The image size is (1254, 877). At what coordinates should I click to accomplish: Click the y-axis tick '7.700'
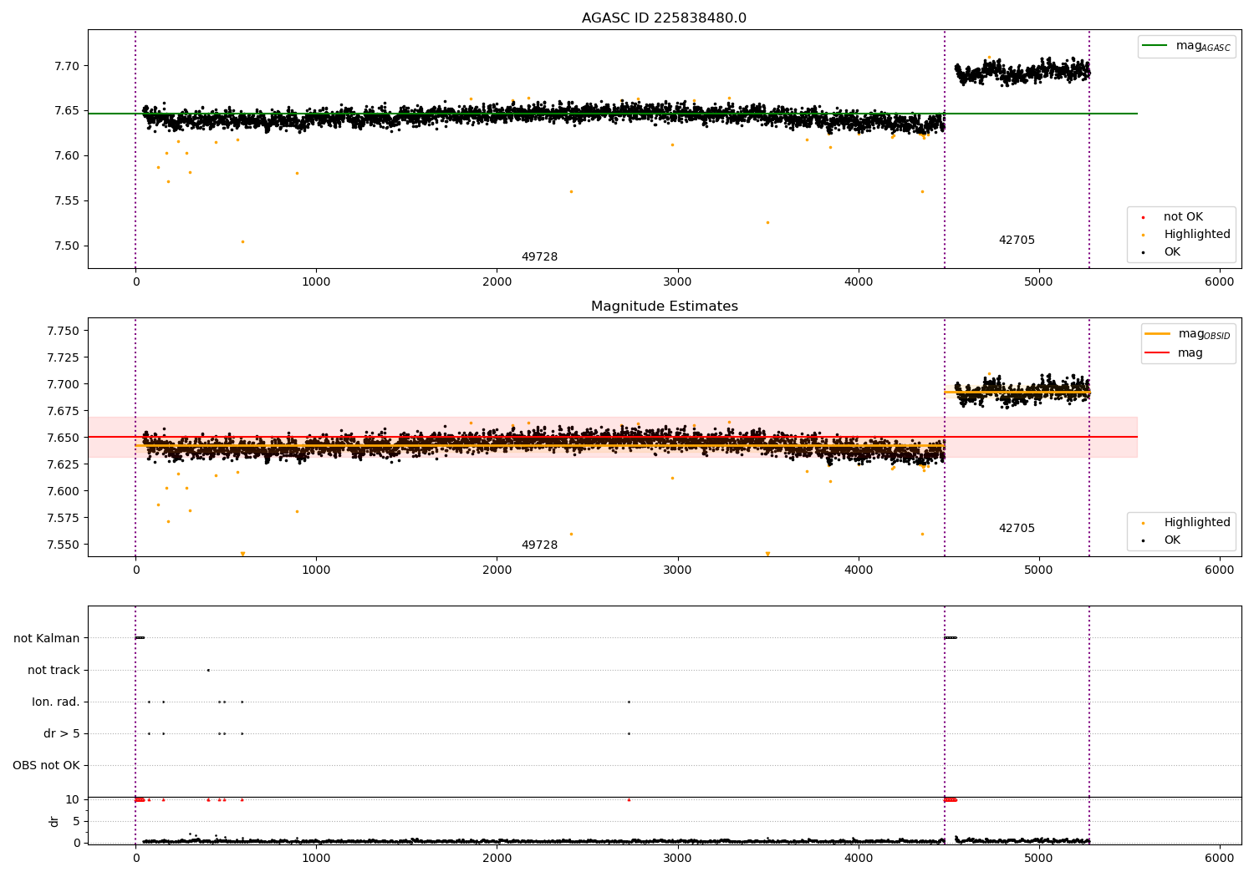click(64, 384)
